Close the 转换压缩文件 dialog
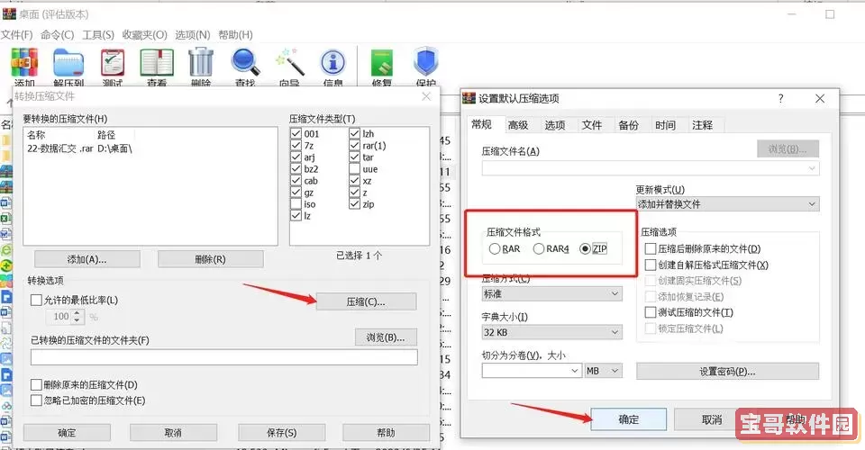 [x=426, y=96]
